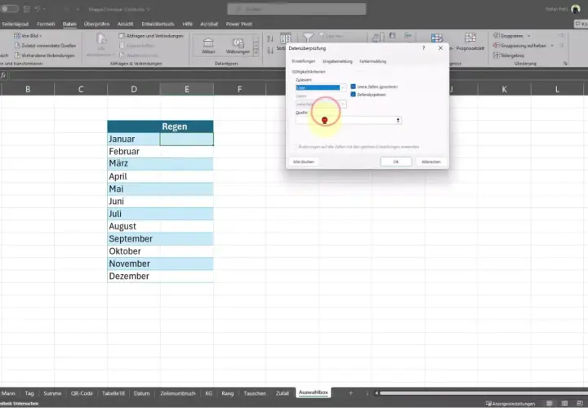Click the Quelle range selector arrow icon
The height and width of the screenshot is (408, 588).
(x=398, y=120)
